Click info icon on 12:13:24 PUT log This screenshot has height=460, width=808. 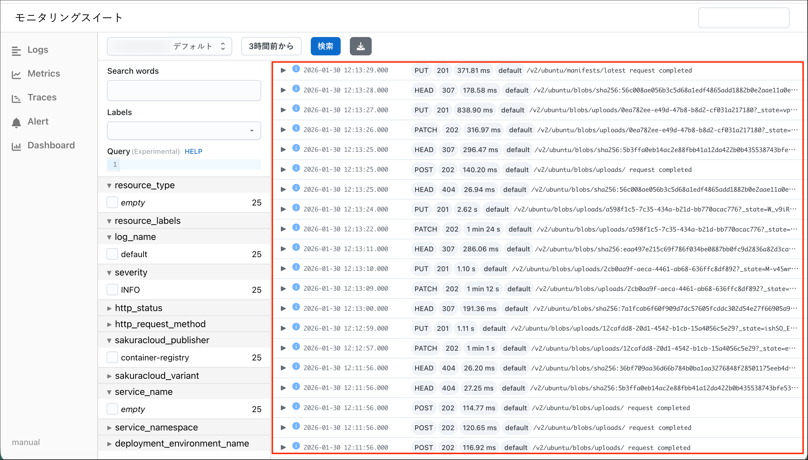coord(296,207)
